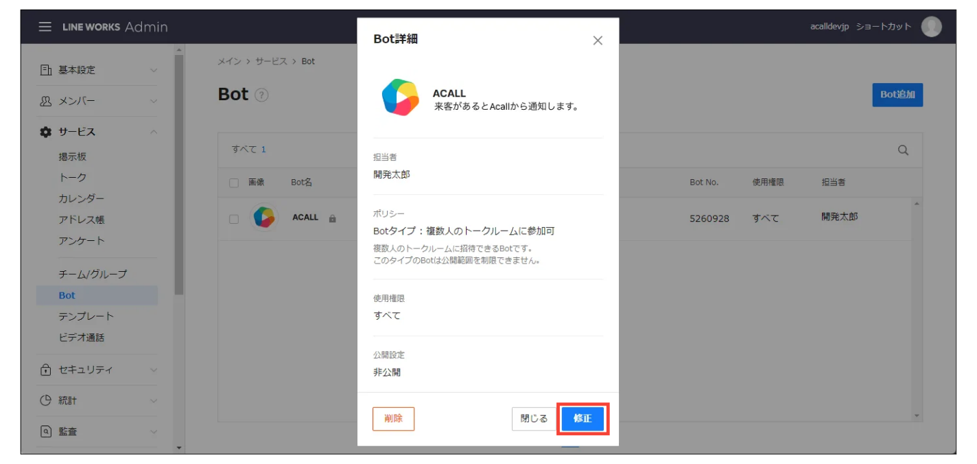Click the 修正 button

[582, 419]
